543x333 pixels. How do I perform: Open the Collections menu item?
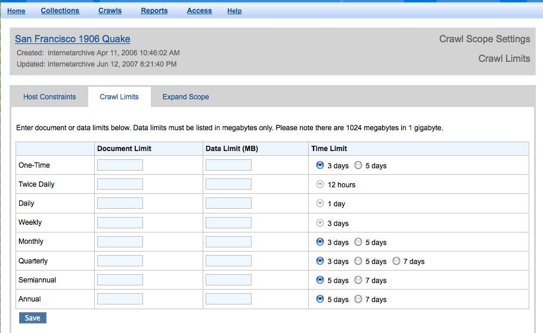pos(60,11)
